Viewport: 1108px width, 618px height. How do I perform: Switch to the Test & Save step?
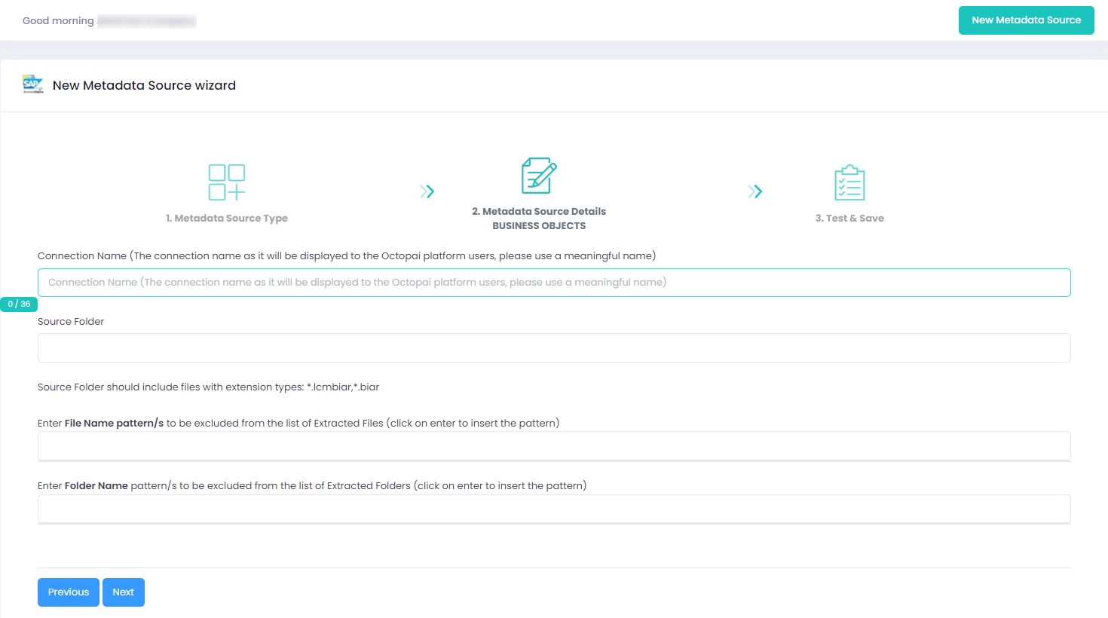point(849,217)
